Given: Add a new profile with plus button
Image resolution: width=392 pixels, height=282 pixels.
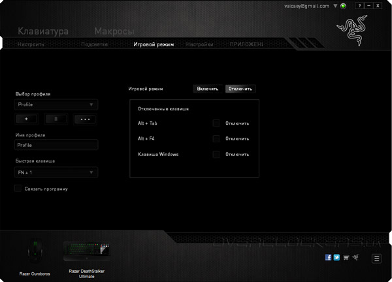Looking at the screenshot, I should click(x=26, y=119).
